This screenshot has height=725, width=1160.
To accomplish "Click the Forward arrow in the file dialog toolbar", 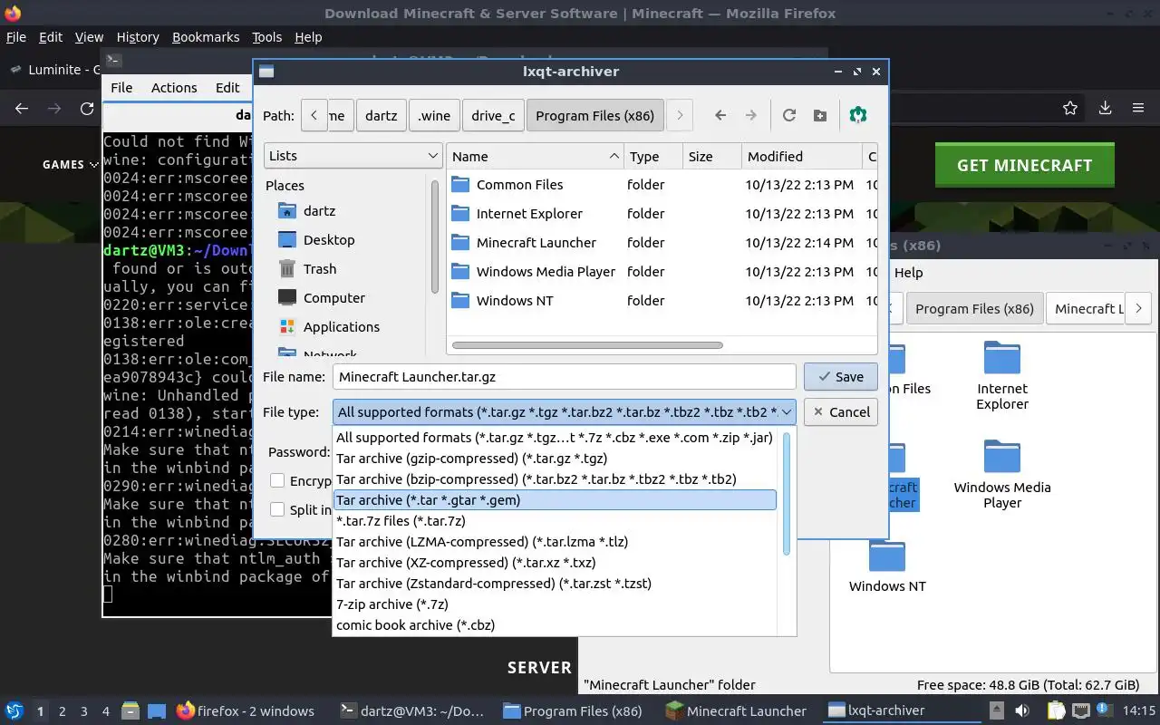I will (750, 115).
